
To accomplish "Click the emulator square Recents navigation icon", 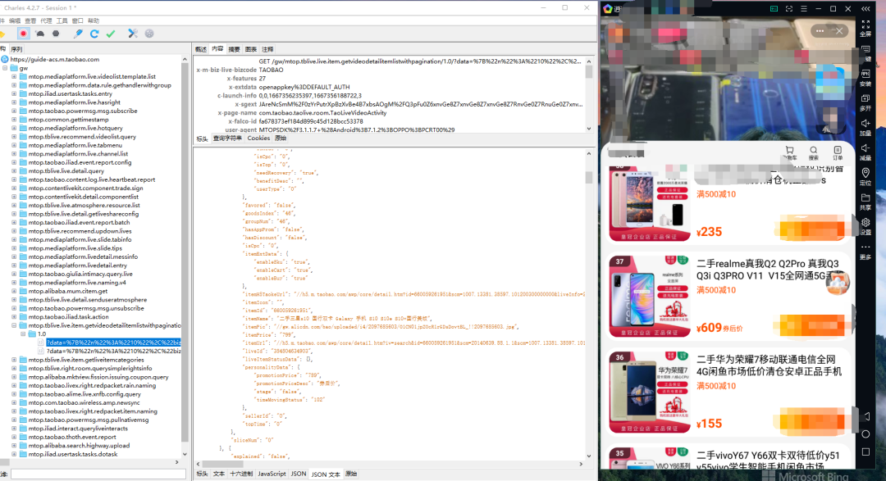I will click(865, 452).
